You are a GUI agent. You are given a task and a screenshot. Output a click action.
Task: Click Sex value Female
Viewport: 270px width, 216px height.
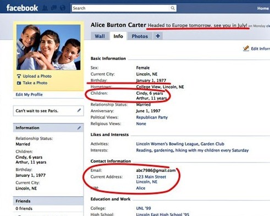pyautogui.click(x=143, y=68)
